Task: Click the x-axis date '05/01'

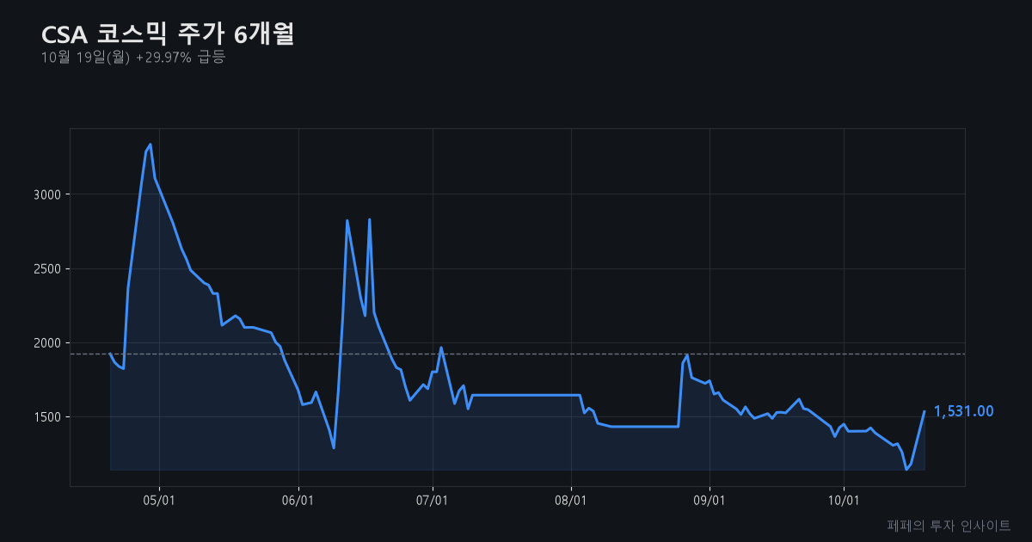Action: click(159, 500)
